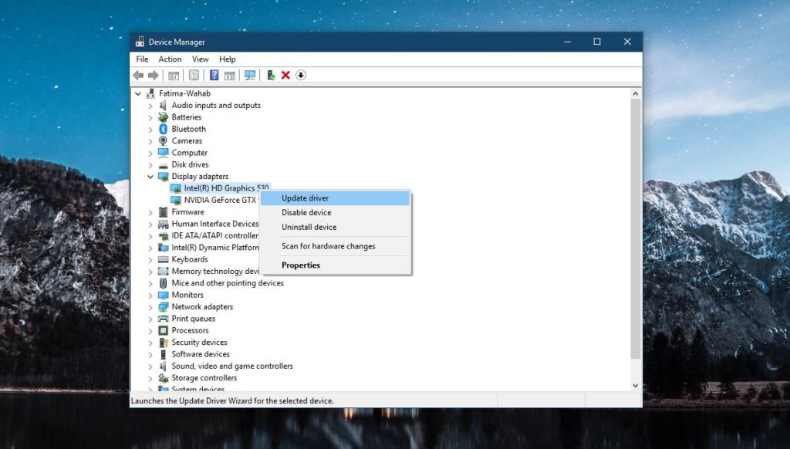Click the Show/Hide Console Tree toolbar icon
This screenshot has width=790, height=449.
point(173,75)
